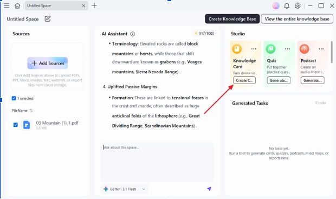Image resolution: width=336 pixels, height=199 pixels.
Task: Go to the home icon
Action: click(17, 5)
